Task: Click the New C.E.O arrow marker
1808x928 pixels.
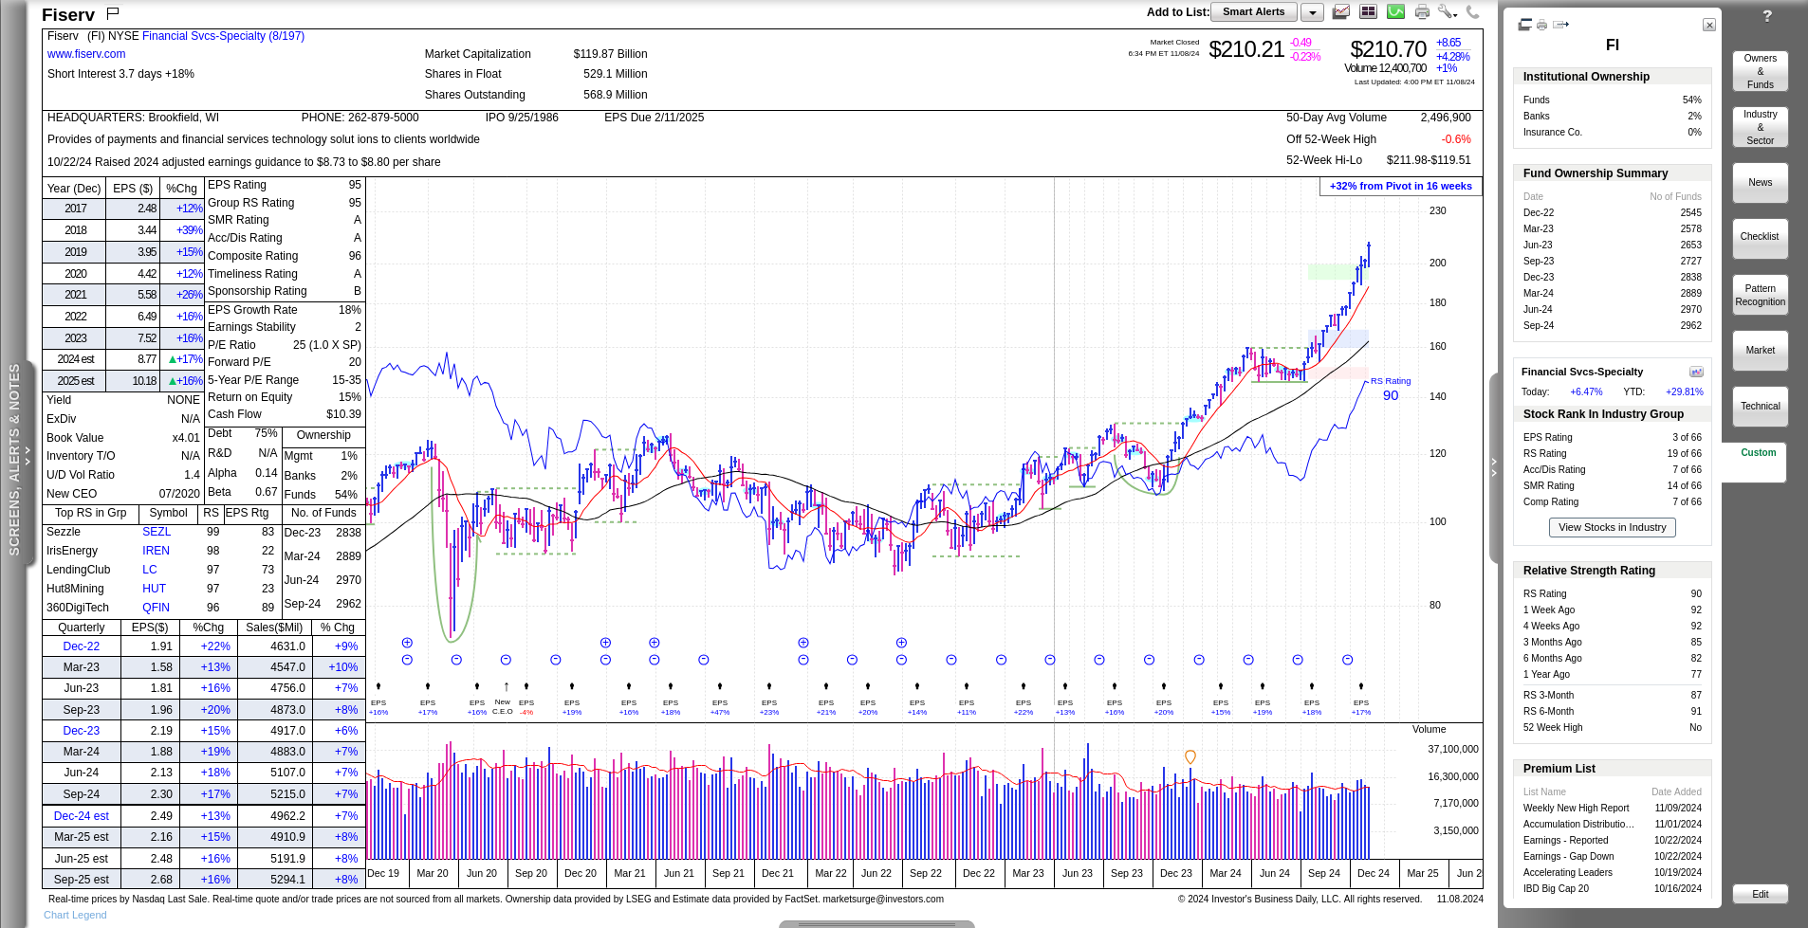Action: coord(506,686)
